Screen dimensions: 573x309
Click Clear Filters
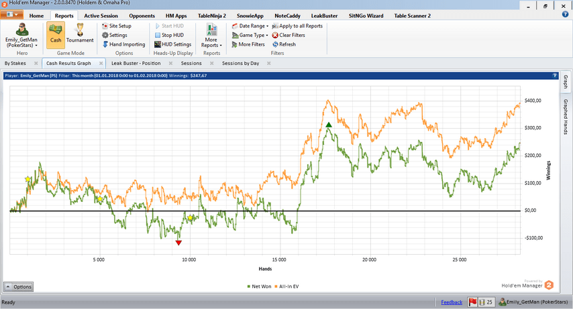[x=289, y=35]
